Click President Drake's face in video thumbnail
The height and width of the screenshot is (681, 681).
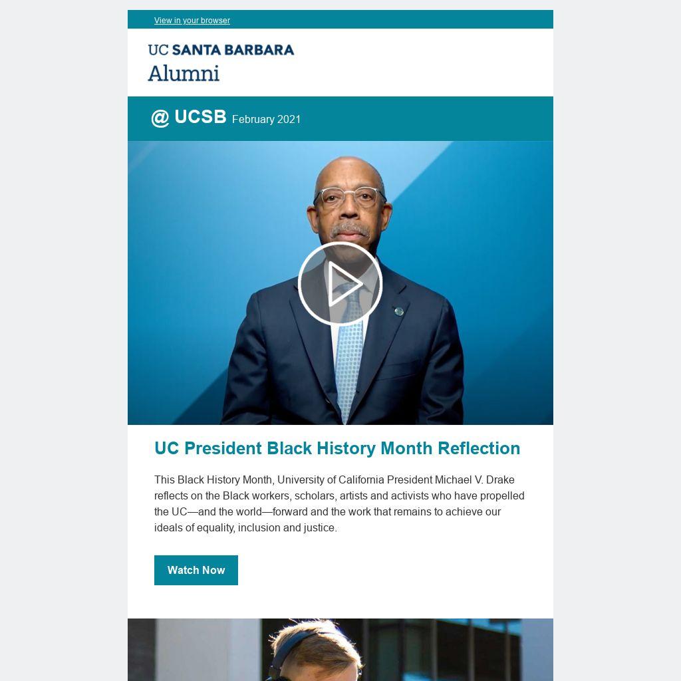click(x=348, y=204)
